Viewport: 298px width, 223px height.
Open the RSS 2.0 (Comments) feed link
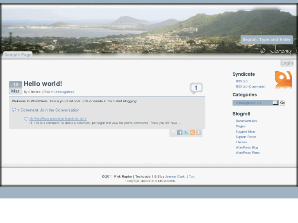250,87
